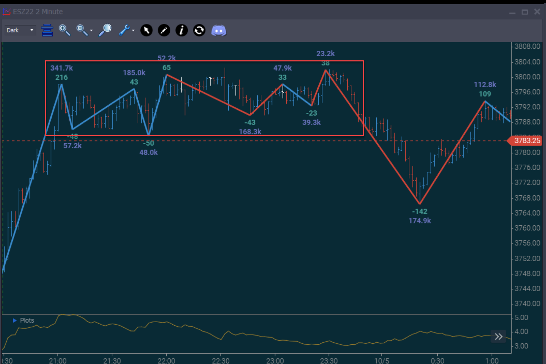The width and height of the screenshot is (546, 364).
Task: Open the wrench settings tool
Action: (124, 30)
